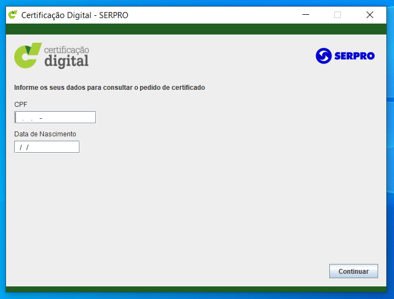Click the greyed-out maximize window button

pos(338,15)
